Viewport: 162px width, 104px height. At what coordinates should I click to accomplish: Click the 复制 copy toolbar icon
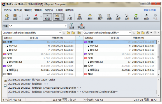(90, 17)
